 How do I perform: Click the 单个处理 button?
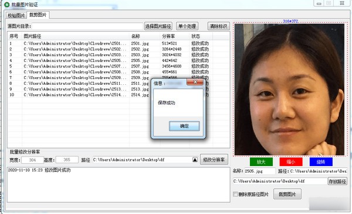coord(187,26)
